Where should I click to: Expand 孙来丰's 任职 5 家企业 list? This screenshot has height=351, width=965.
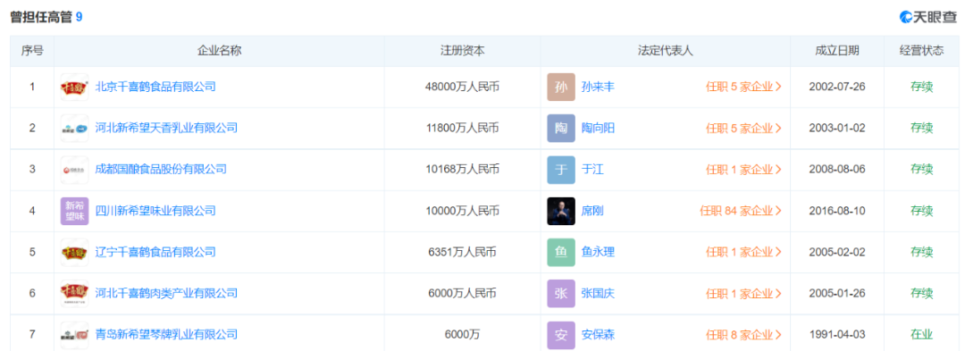[x=743, y=88]
